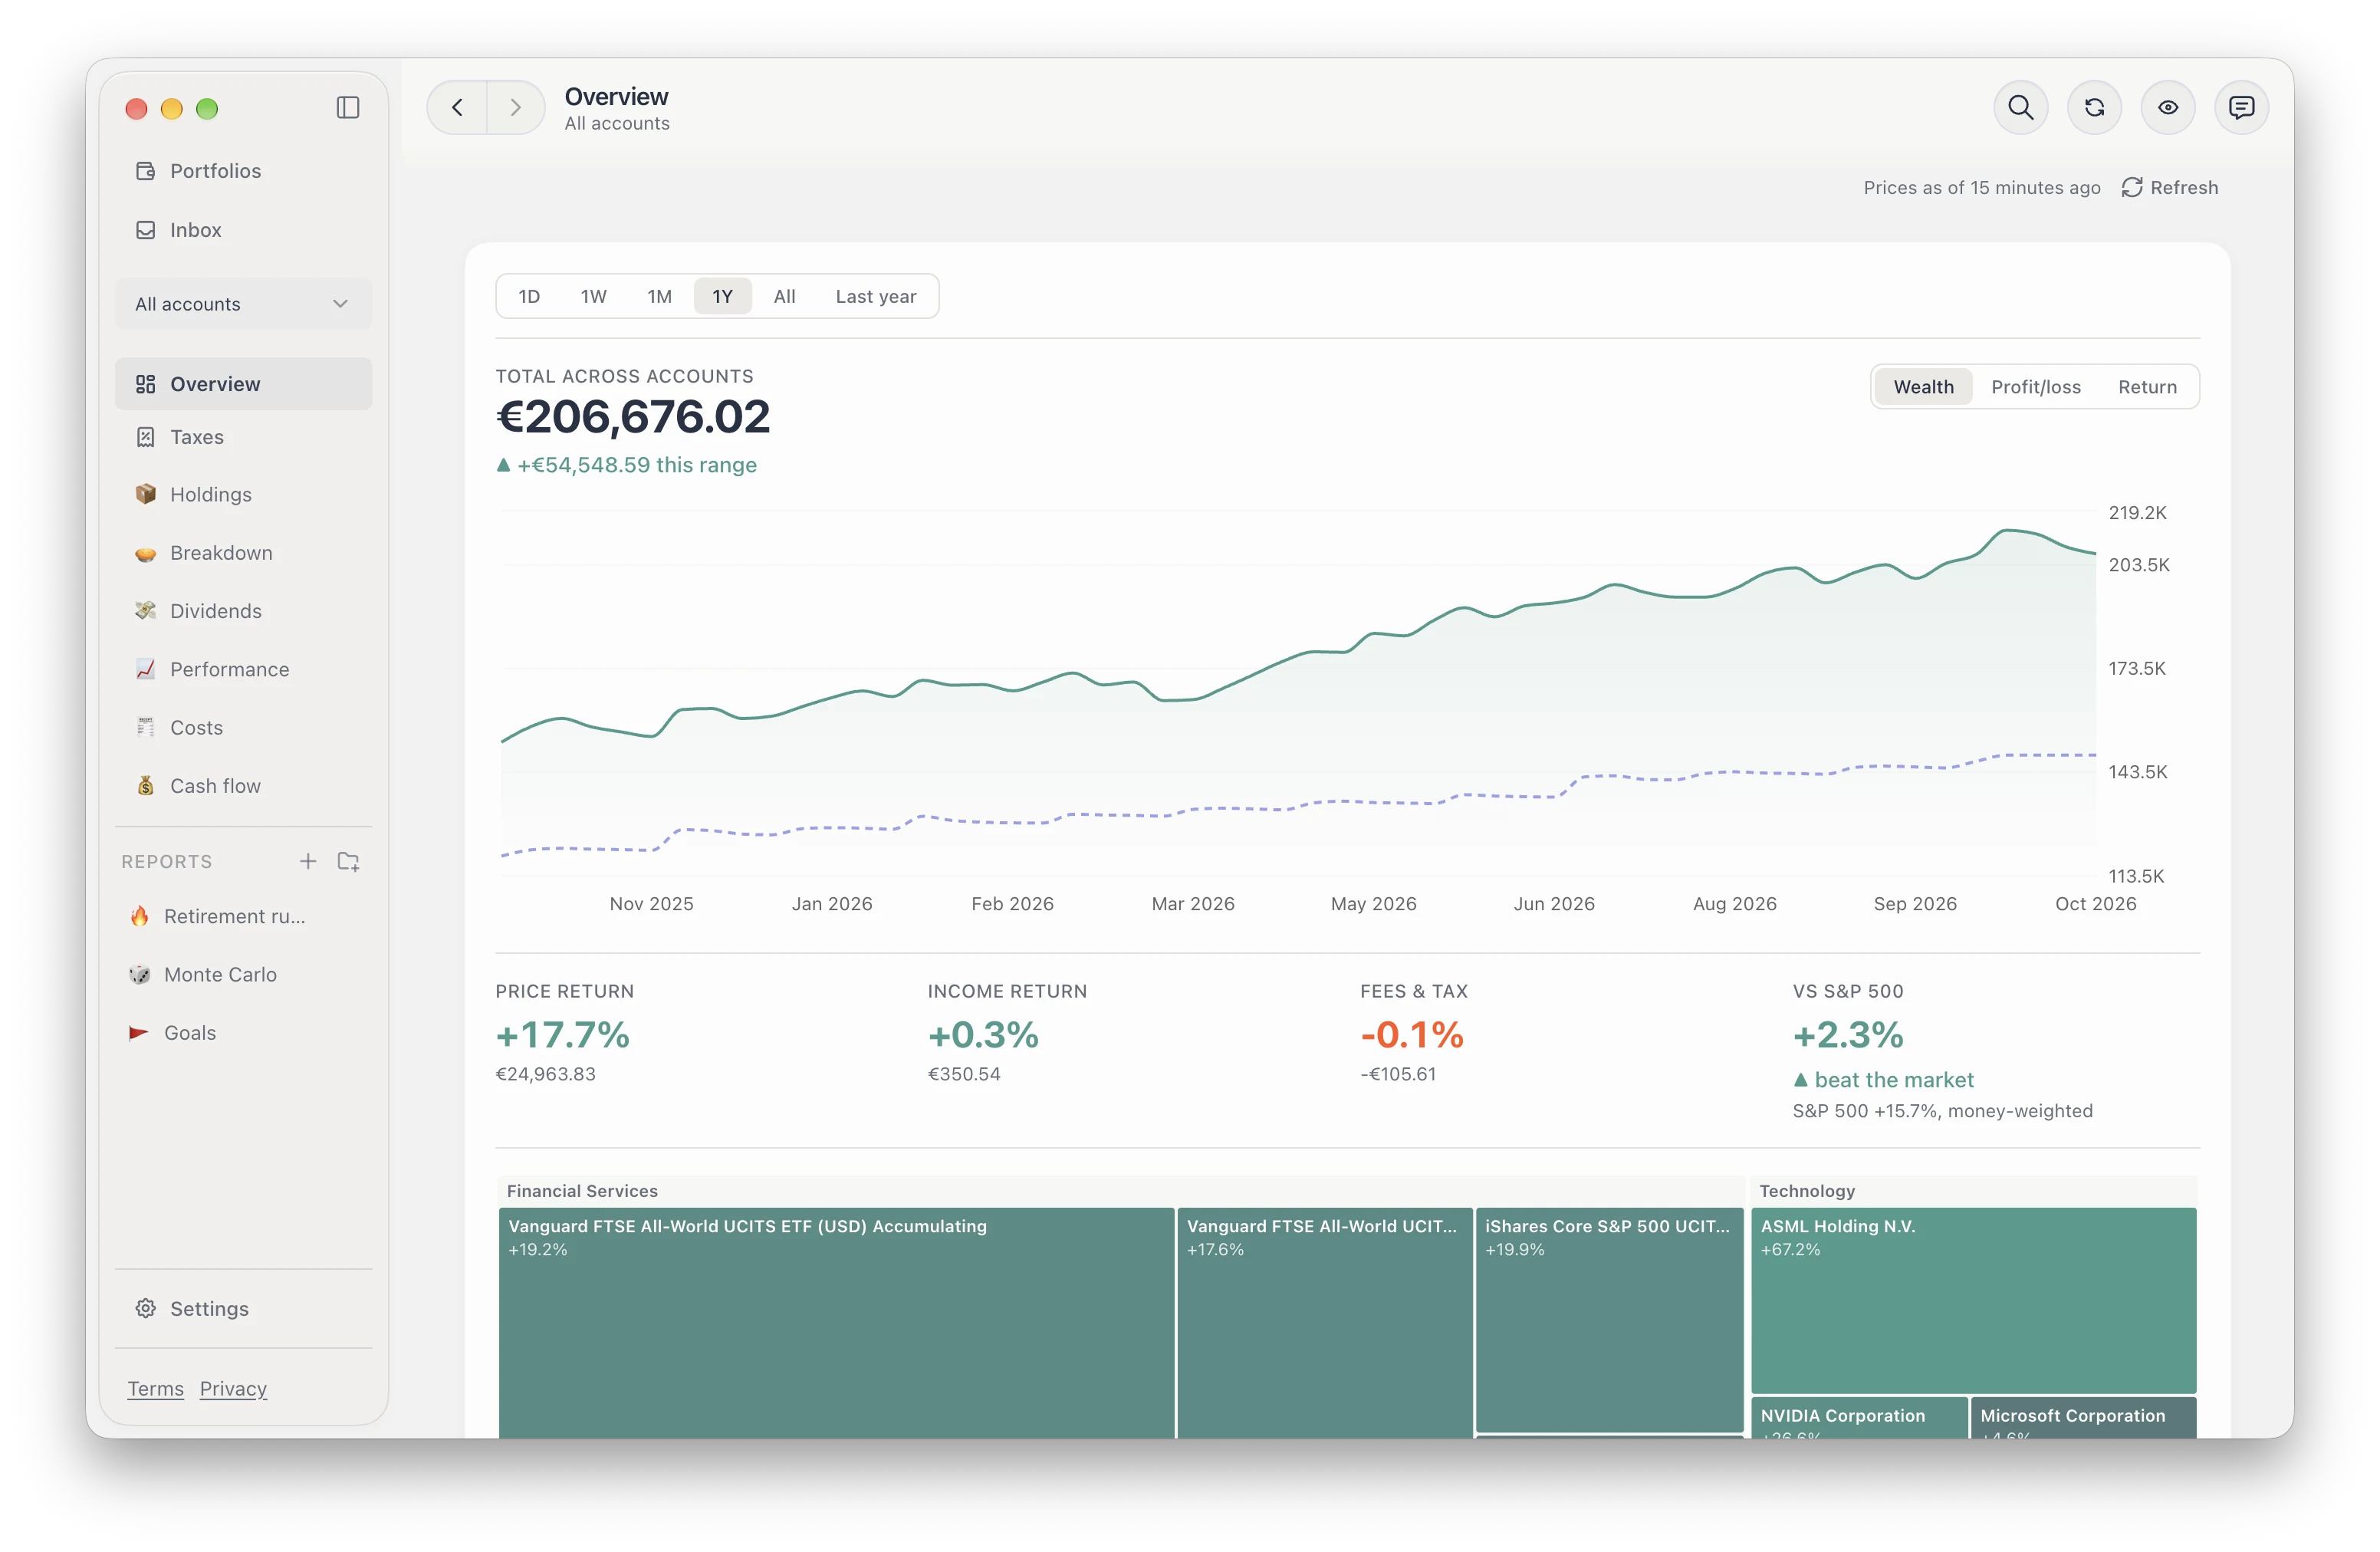Open the Terms link
Image resolution: width=2380 pixels, height=1552 pixels.
pos(156,1389)
